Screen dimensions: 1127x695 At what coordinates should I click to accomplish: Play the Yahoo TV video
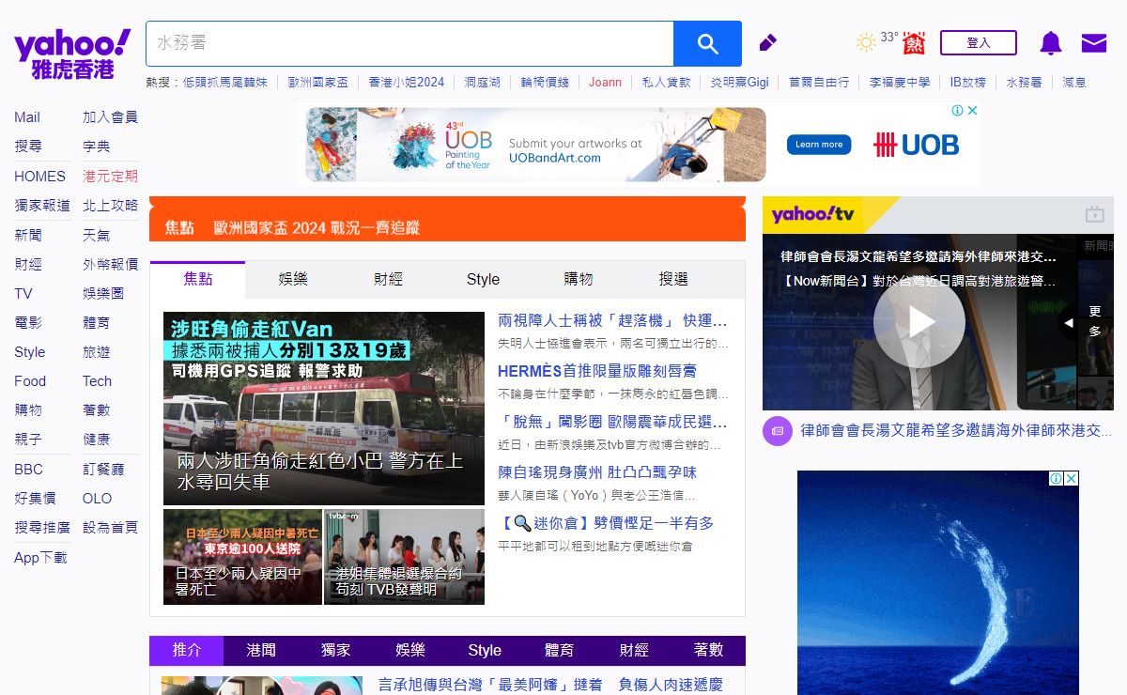[919, 322]
